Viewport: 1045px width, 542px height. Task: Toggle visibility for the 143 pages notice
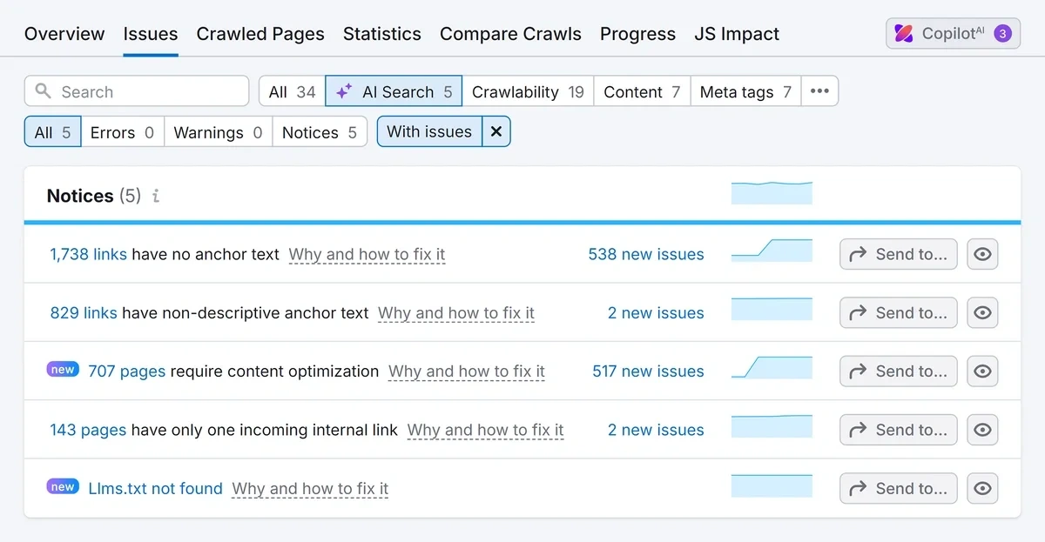coord(982,429)
